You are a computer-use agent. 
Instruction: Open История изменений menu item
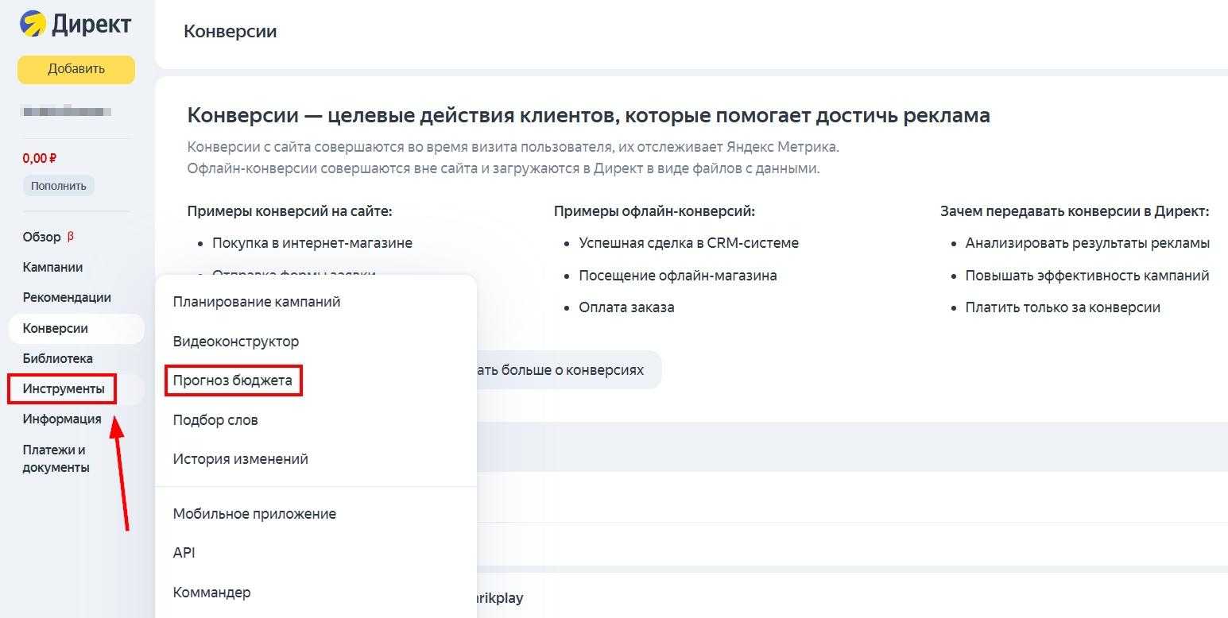tap(240, 459)
